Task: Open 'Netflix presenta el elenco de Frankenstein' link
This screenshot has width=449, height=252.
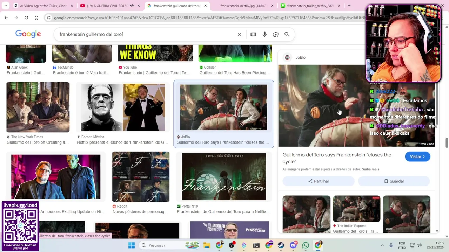Action: [x=122, y=142]
